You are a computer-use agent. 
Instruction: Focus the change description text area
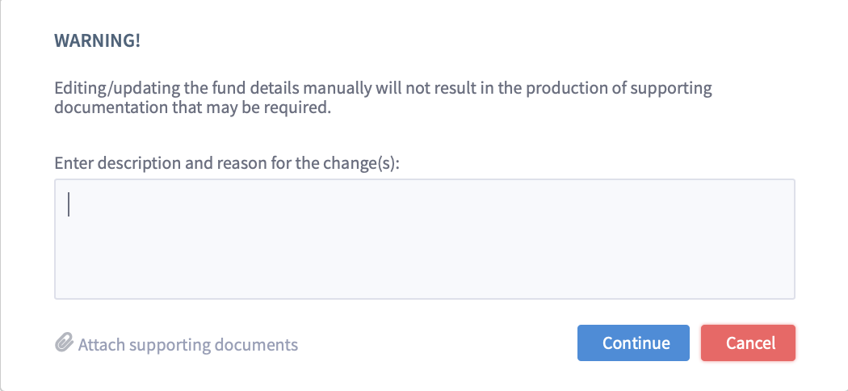coord(425,239)
